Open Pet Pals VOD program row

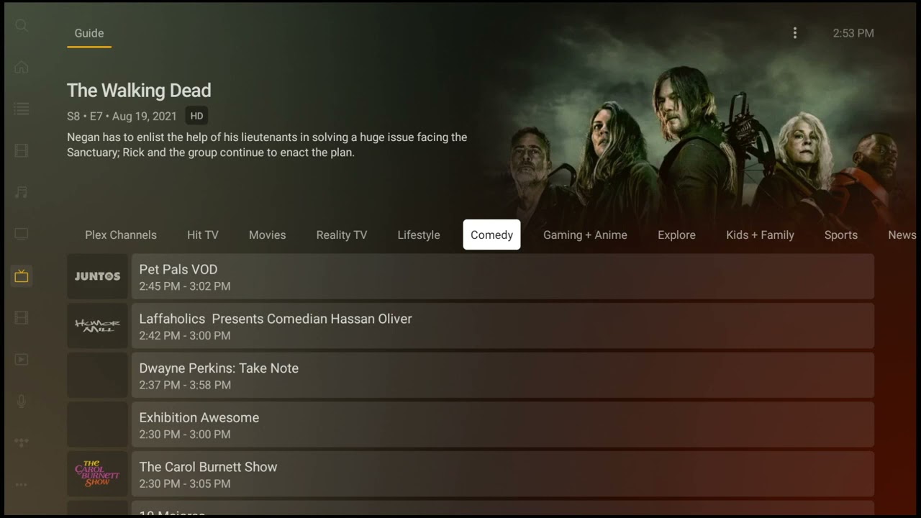click(x=502, y=276)
